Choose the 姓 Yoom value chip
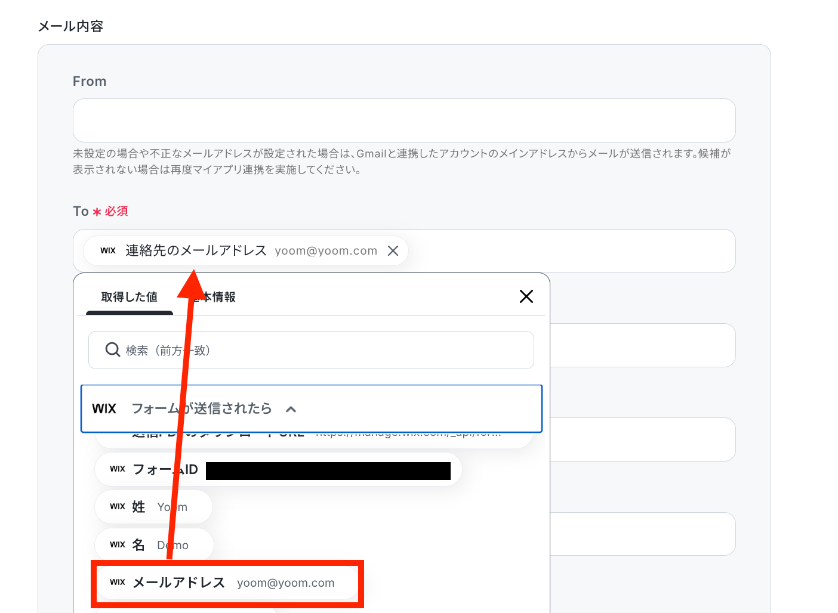This screenshot has width=838, height=613. 153,507
